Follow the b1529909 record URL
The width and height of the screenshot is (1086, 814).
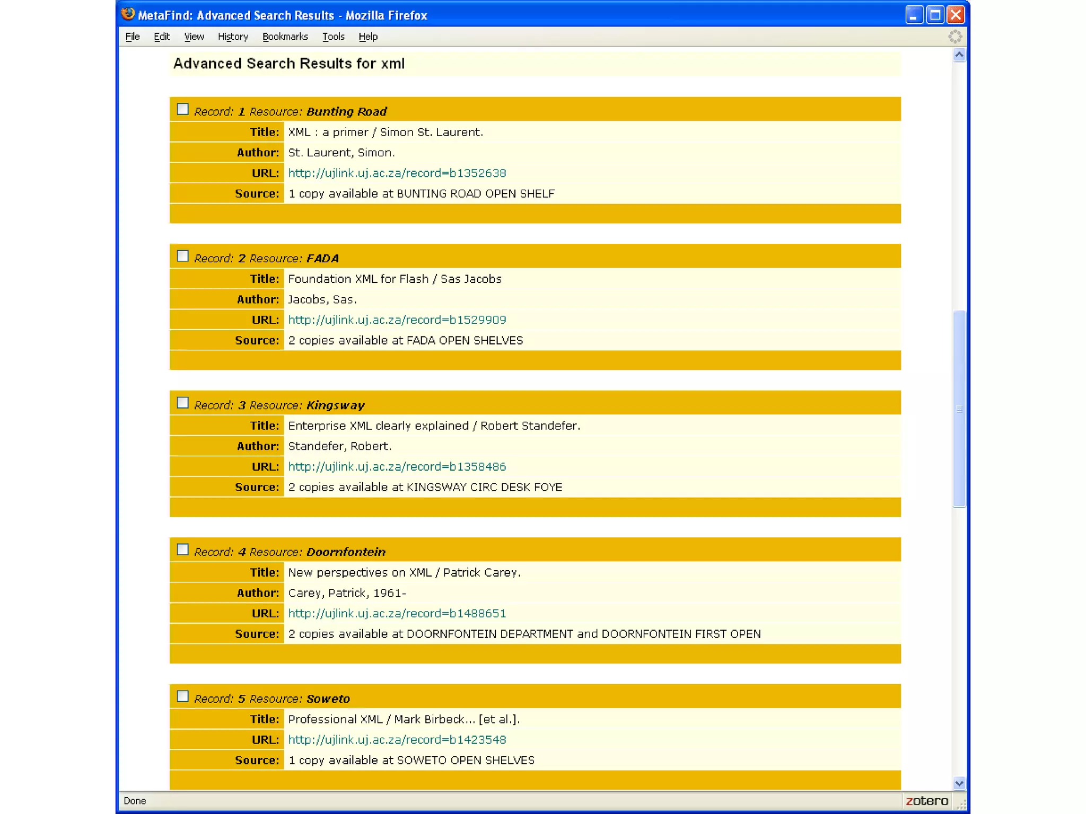click(397, 320)
